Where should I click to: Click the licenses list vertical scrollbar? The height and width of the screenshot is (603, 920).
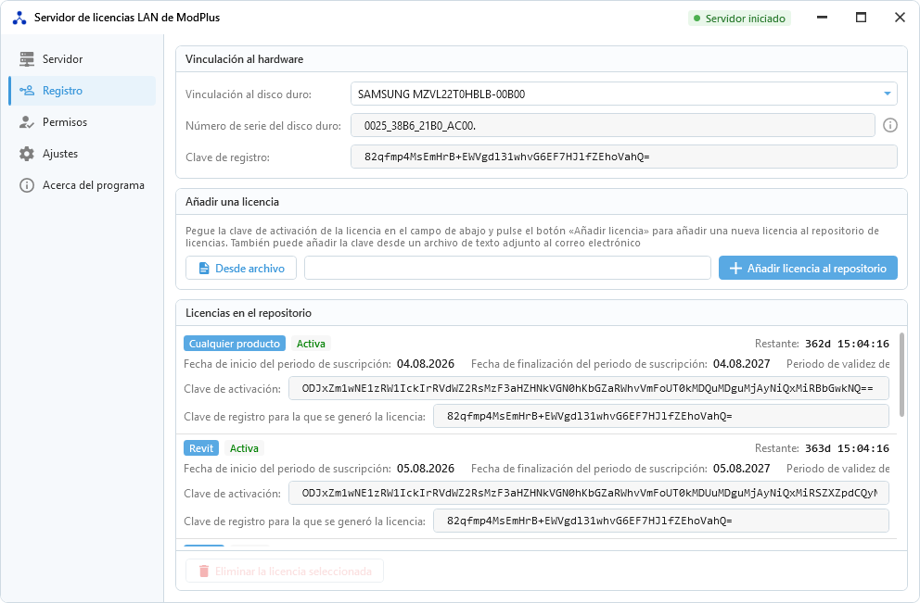click(x=901, y=375)
